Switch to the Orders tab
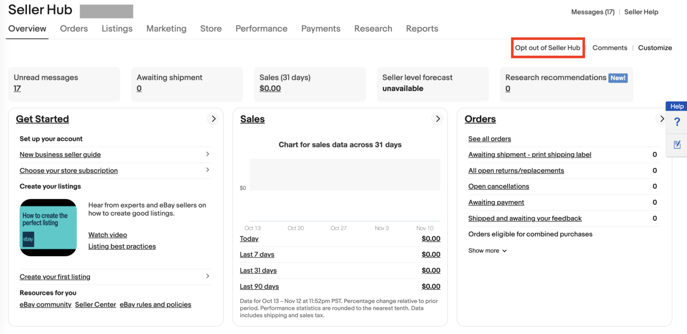This screenshot has width=687, height=334. 73,28
